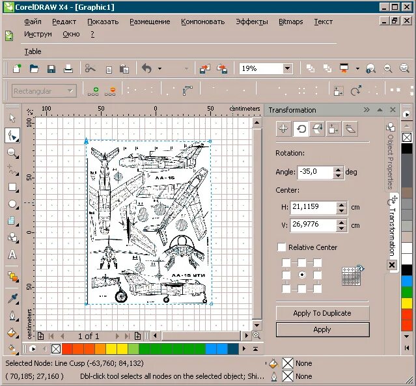Select the Pick tool arrow
This screenshot has width=416, height=386.
pyautogui.click(x=12, y=118)
